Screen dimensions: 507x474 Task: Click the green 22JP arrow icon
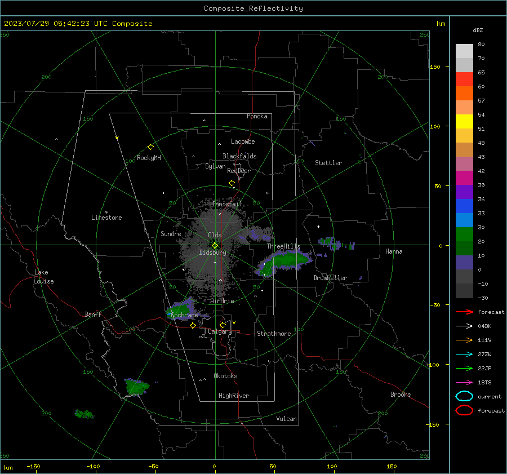pos(464,368)
